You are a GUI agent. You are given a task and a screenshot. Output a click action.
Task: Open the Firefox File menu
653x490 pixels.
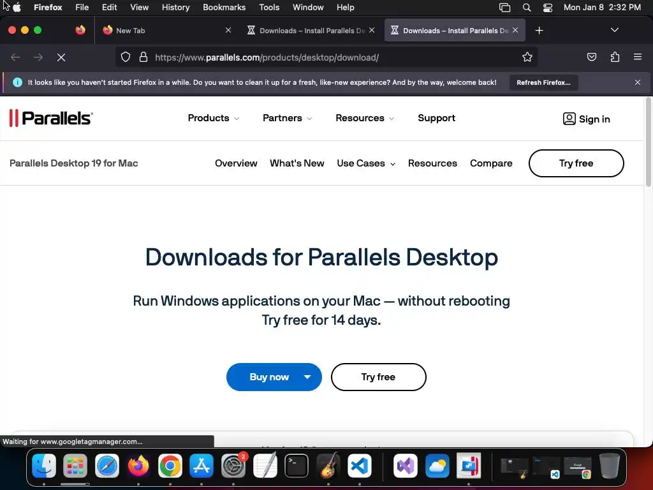[x=82, y=8]
